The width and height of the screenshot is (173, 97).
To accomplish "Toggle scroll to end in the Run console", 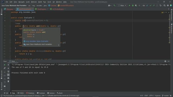I will 8,75.
